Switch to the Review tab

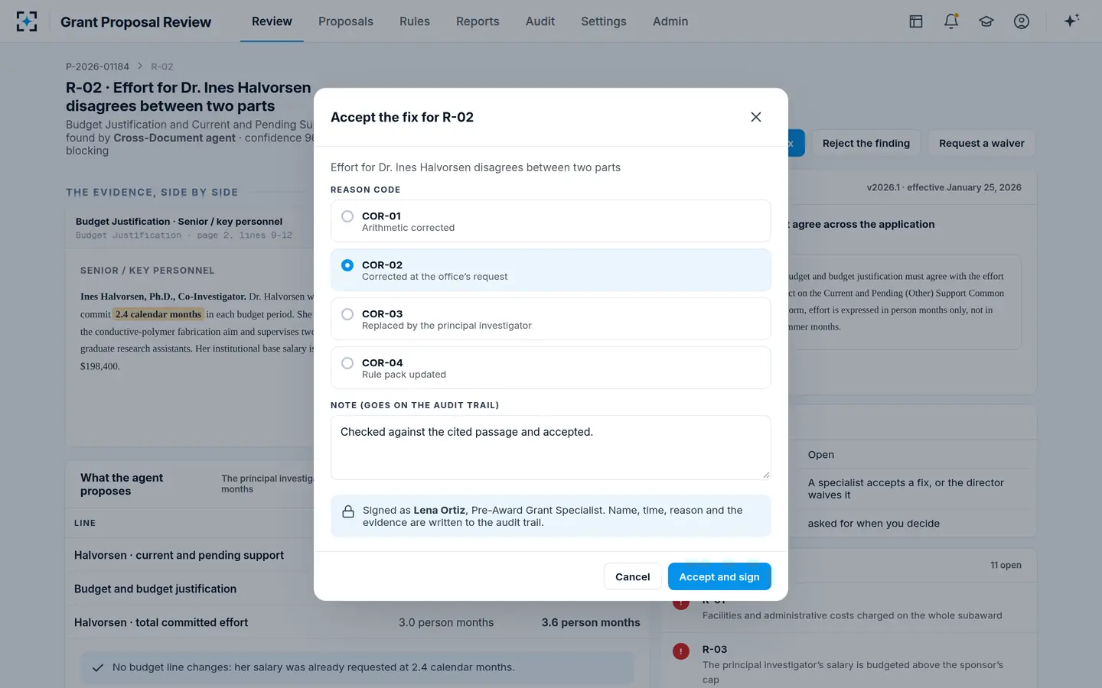272,21
